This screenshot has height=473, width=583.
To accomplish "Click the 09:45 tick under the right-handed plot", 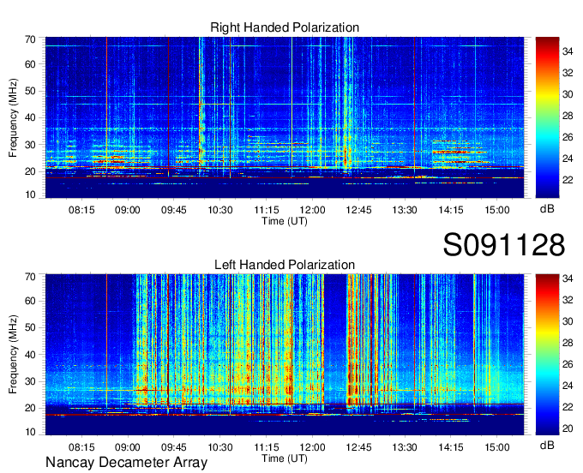I will tap(174, 210).
